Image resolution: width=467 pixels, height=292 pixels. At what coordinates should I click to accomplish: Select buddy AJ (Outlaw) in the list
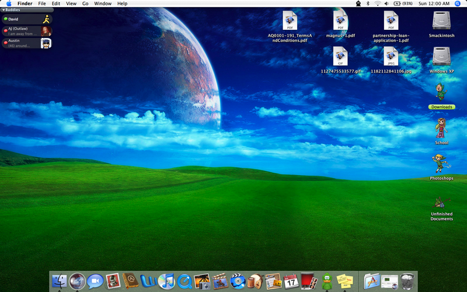tap(27, 31)
